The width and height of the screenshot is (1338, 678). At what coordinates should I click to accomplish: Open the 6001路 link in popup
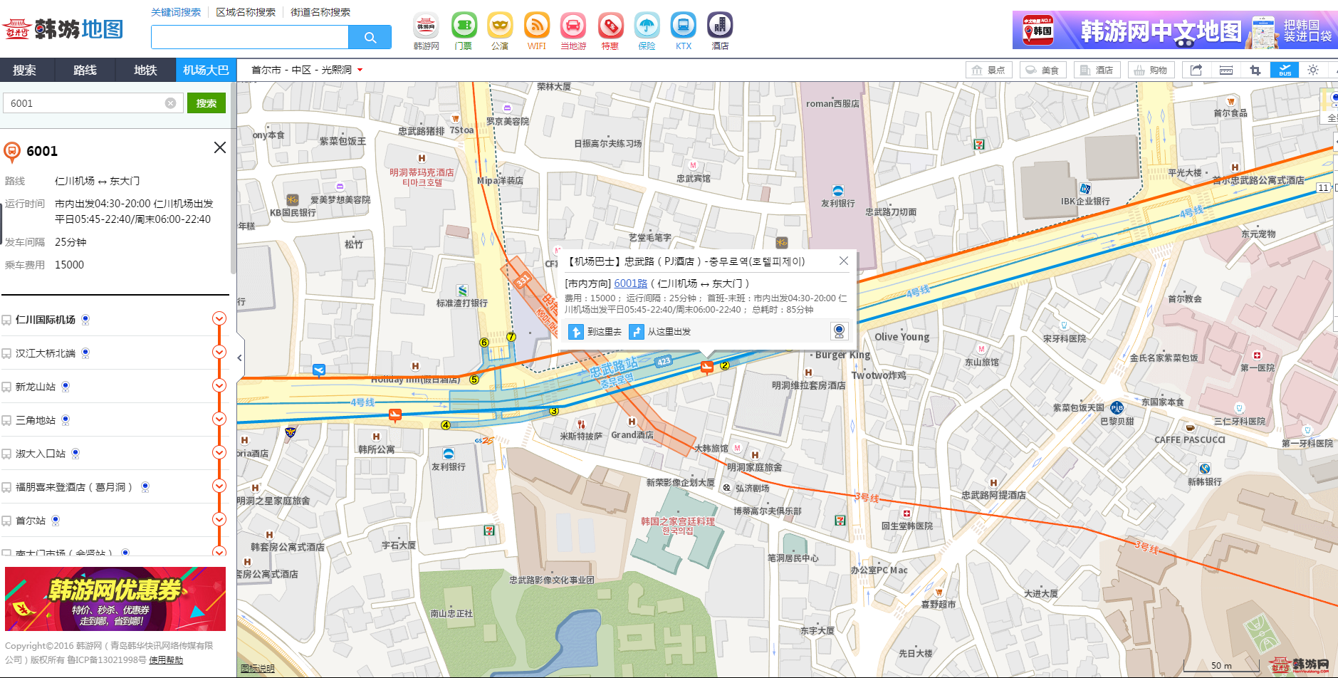(x=631, y=283)
